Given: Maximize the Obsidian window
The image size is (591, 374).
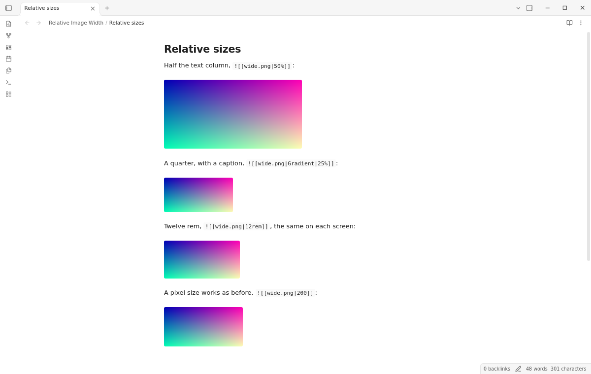Looking at the screenshot, I should [565, 8].
